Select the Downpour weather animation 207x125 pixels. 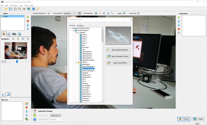point(85,47)
